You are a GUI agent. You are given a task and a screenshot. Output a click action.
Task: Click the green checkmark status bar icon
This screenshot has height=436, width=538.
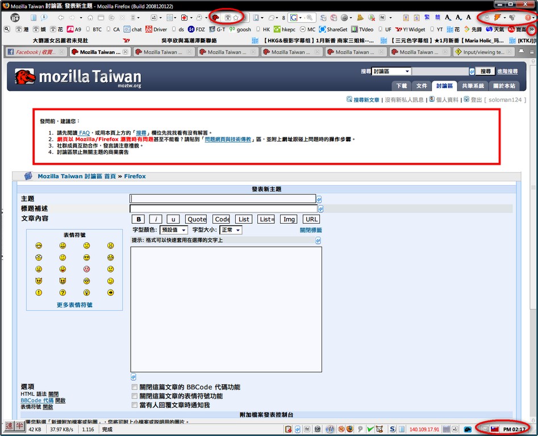(370, 429)
